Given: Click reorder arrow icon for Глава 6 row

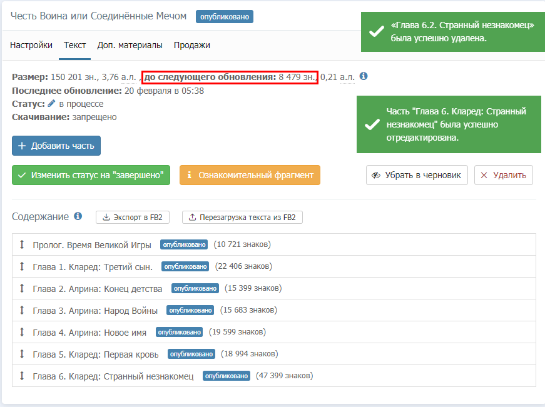Looking at the screenshot, I should coord(22,376).
